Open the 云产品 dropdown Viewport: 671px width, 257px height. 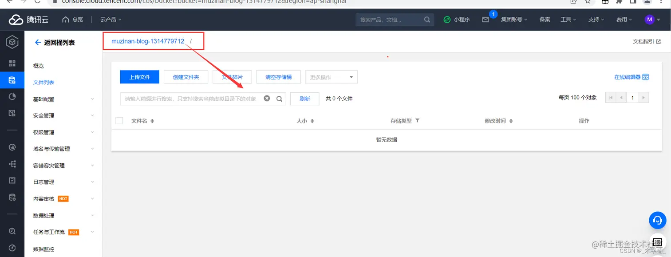[109, 19]
